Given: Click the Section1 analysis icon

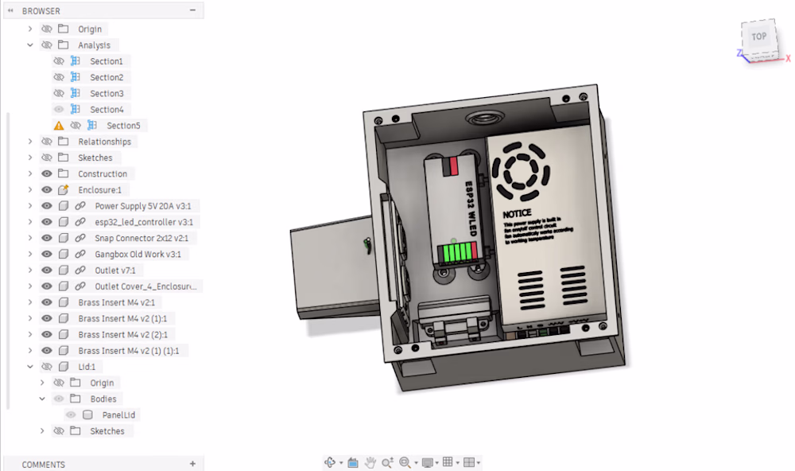Looking at the screenshot, I should tap(75, 61).
